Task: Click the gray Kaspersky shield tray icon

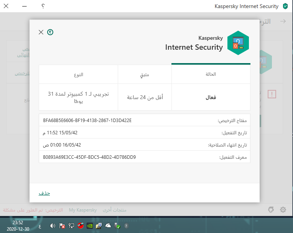Action: click(127, 226)
